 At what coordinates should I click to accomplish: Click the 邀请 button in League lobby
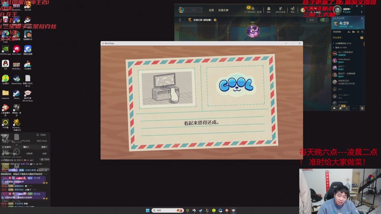[x=312, y=20]
